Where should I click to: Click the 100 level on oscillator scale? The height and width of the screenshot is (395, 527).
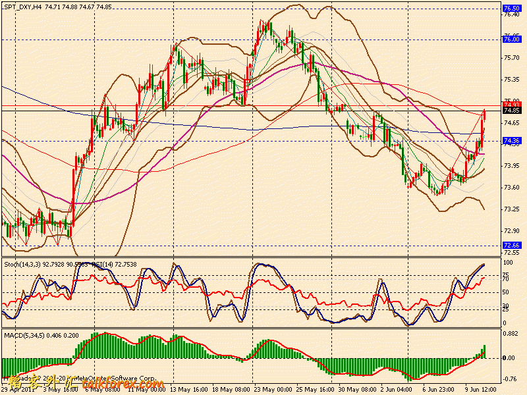pyautogui.click(x=508, y=262)
